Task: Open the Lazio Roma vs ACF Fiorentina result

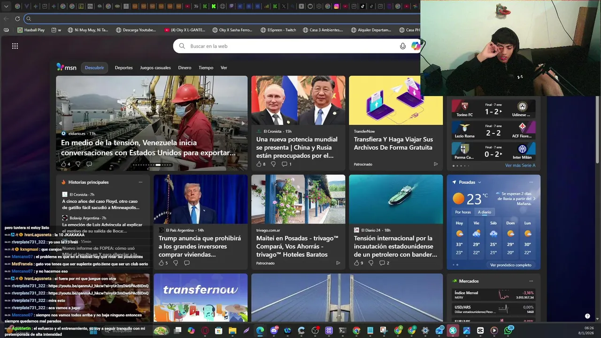Action: 493,130
